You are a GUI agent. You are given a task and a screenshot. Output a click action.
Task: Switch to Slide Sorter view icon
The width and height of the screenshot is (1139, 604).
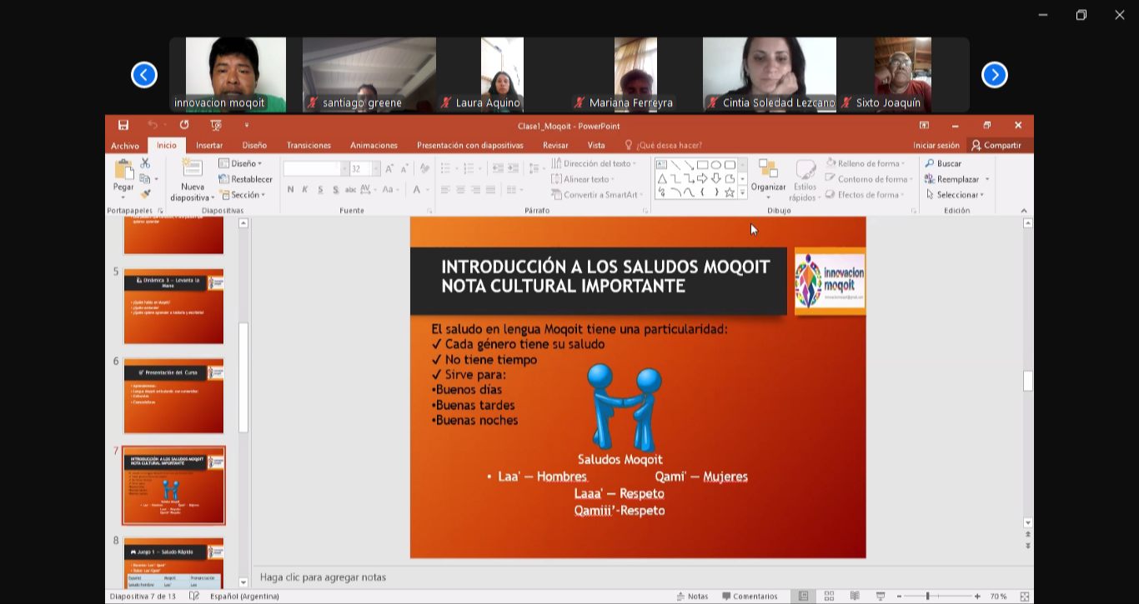tap(829, 597)
